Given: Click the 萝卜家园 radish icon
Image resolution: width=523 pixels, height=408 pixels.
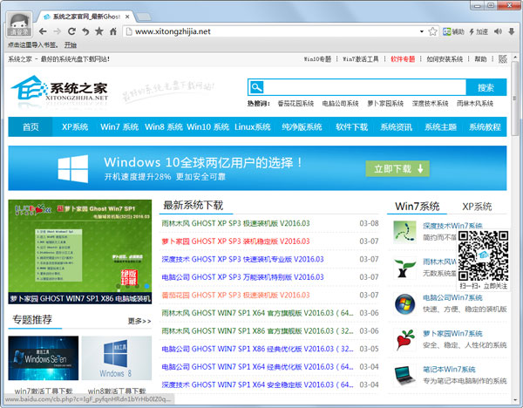Looking at the screenshot, I should (x=404, y=340).
